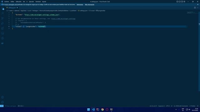This screenshot has height=112, width=200.
Task: Click Visual Studio Code taskbar icon
Action: (x=93, y=110)
